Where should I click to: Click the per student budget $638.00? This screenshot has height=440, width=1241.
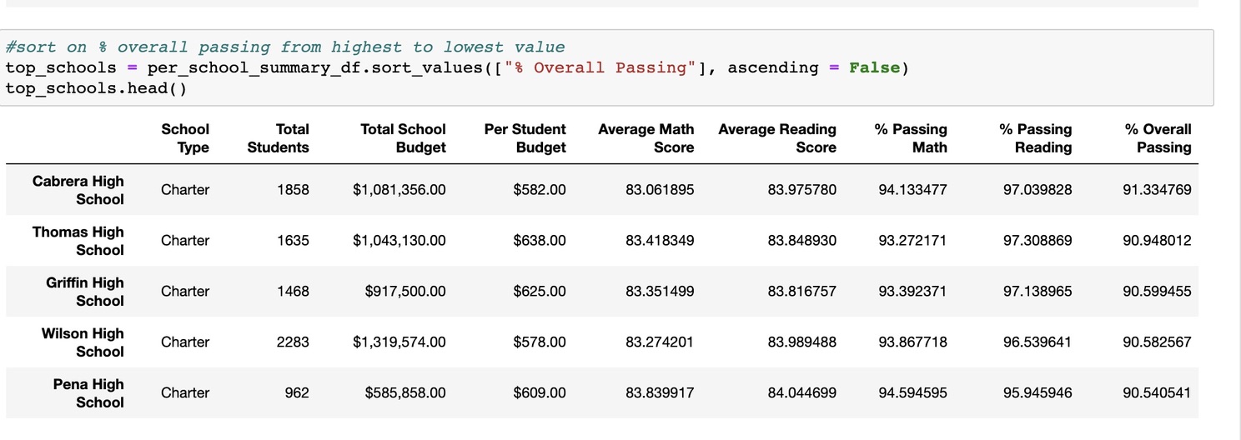[x=540, y=241]
